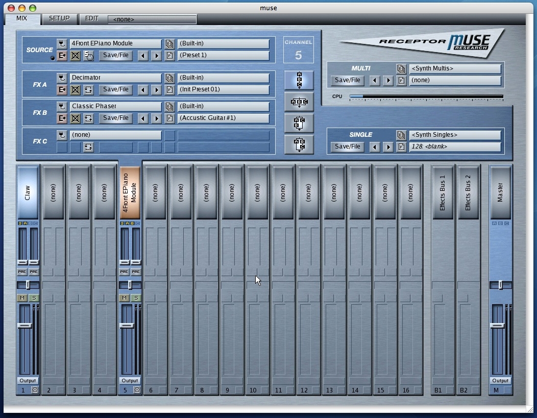This screenshot has height=418, width=537.
Task: Open the SOURCE plug-in editor (E icon)
Action: (x=62, y=56)
